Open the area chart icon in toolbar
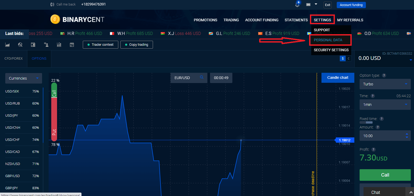This screenshot has height=196, width=414. [7, 45]
